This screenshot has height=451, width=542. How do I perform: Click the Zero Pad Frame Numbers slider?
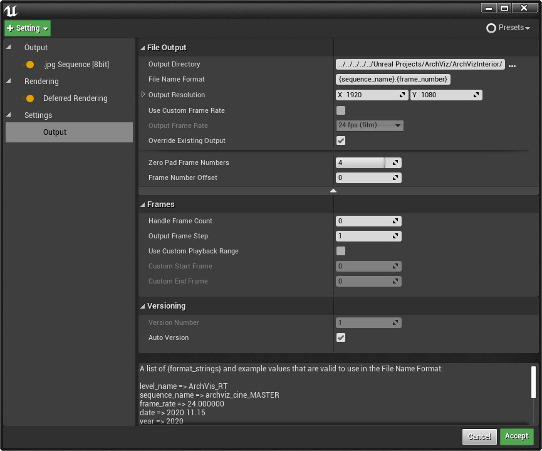[x=362, y=162]
